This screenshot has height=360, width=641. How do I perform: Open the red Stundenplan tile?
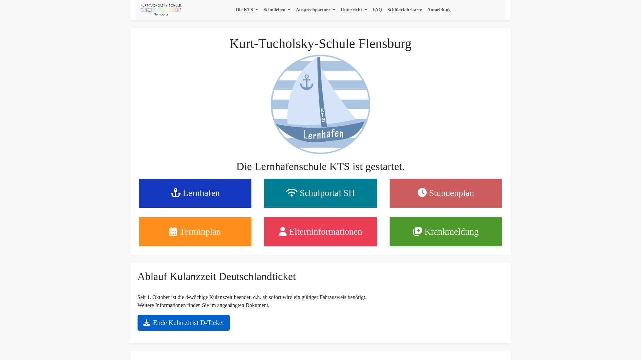446,193
